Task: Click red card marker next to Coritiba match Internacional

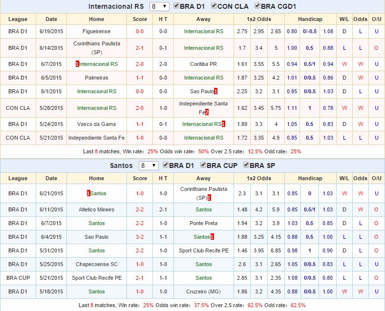Action: tap(77, 64)
